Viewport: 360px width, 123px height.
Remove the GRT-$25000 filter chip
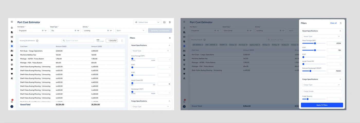[x=202, y=45]
